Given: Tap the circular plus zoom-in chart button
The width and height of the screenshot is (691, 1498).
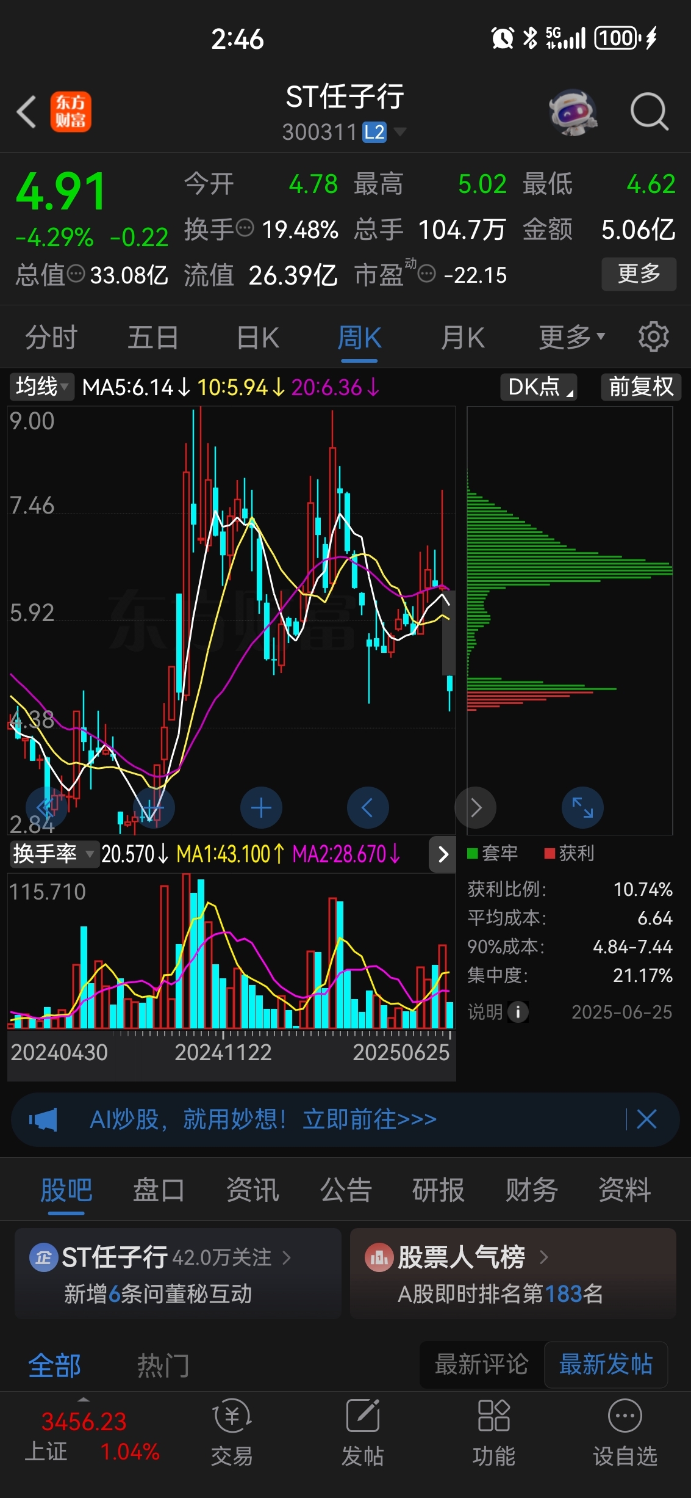Looking at the screenshot, I should click(x=261, y=808).
